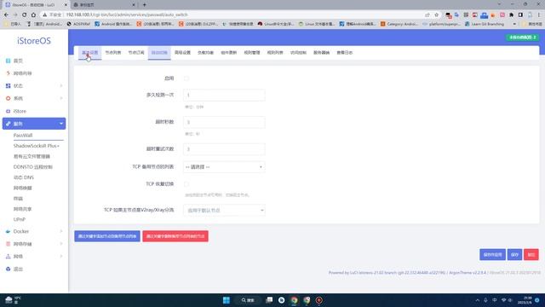Click the network (网络) sidebar icon
The image size is (545, 307).
8,256
